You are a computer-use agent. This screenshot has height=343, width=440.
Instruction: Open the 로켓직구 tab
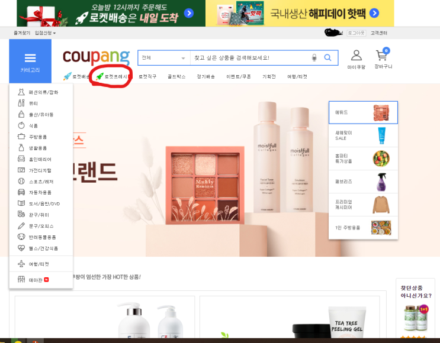tap(147, 76)
